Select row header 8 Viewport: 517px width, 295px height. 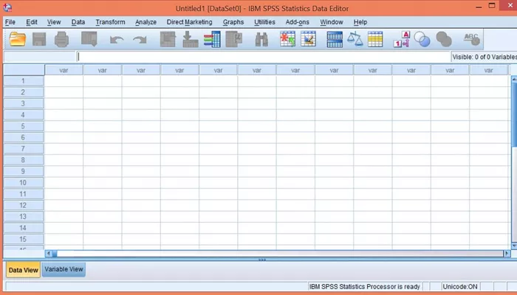click(24, 160)
